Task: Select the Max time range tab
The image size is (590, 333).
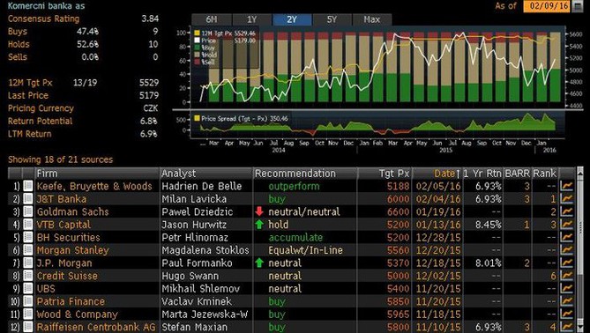Action: click(372, 19)
